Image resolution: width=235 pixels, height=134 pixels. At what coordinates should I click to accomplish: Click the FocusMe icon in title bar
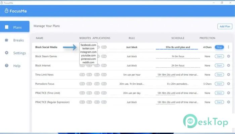tap(1, 3)
